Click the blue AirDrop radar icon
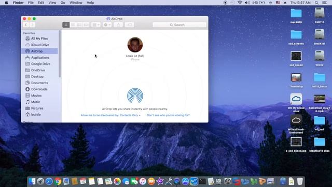Viewport: 332px width, 187px height. coord(135,96)
